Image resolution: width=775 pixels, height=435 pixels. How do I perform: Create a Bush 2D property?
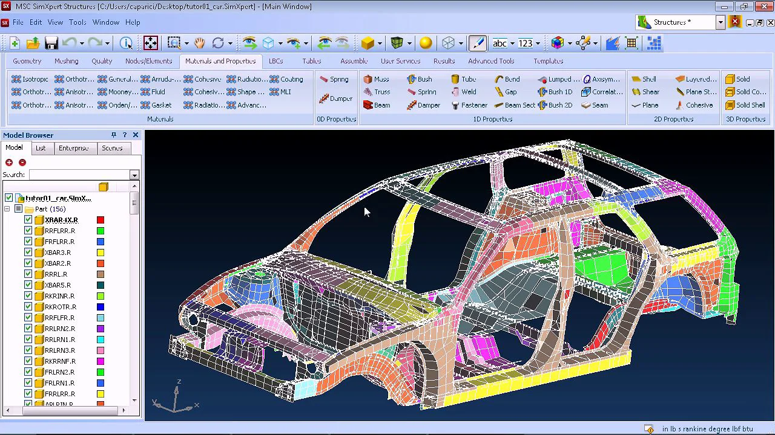(x=555, y=105)
